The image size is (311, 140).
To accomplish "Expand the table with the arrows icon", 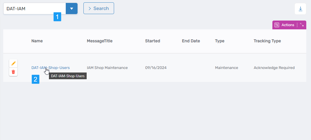I will click(x=302, y=25).
